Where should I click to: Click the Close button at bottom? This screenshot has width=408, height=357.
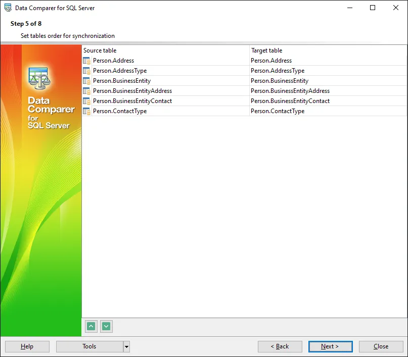point(381,346)
